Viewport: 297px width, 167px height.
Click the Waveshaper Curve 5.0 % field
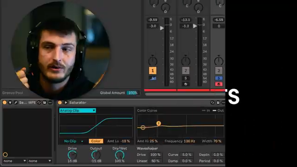pos(187,154)
